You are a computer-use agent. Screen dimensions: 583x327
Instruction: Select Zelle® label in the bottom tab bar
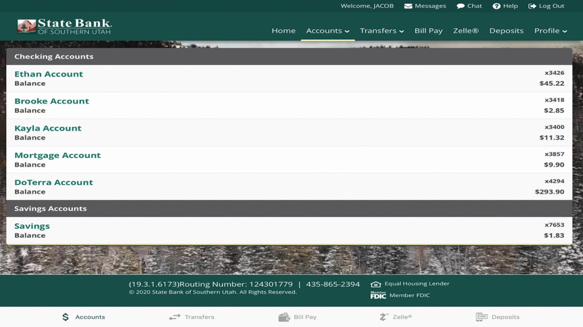pyautogui.click(x=403, y=317)
